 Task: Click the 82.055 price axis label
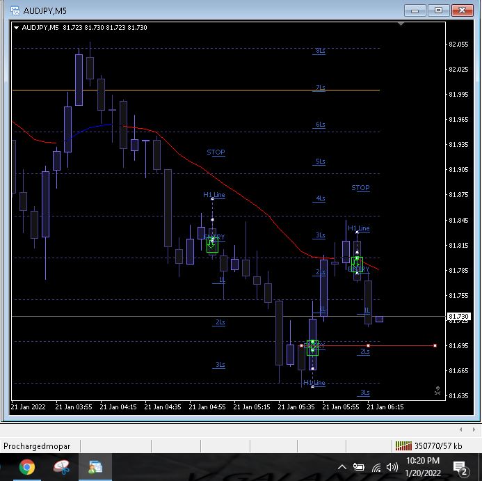pyautogui.click(x=458, y=45)
